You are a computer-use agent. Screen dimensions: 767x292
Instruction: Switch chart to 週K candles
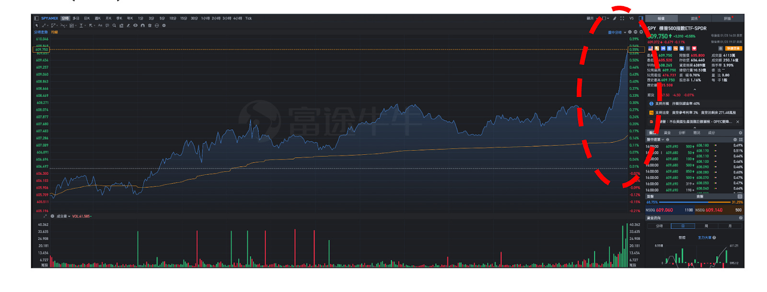(98, 18)
